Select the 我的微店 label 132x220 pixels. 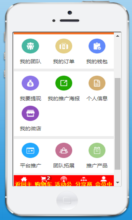pos(31,129)
